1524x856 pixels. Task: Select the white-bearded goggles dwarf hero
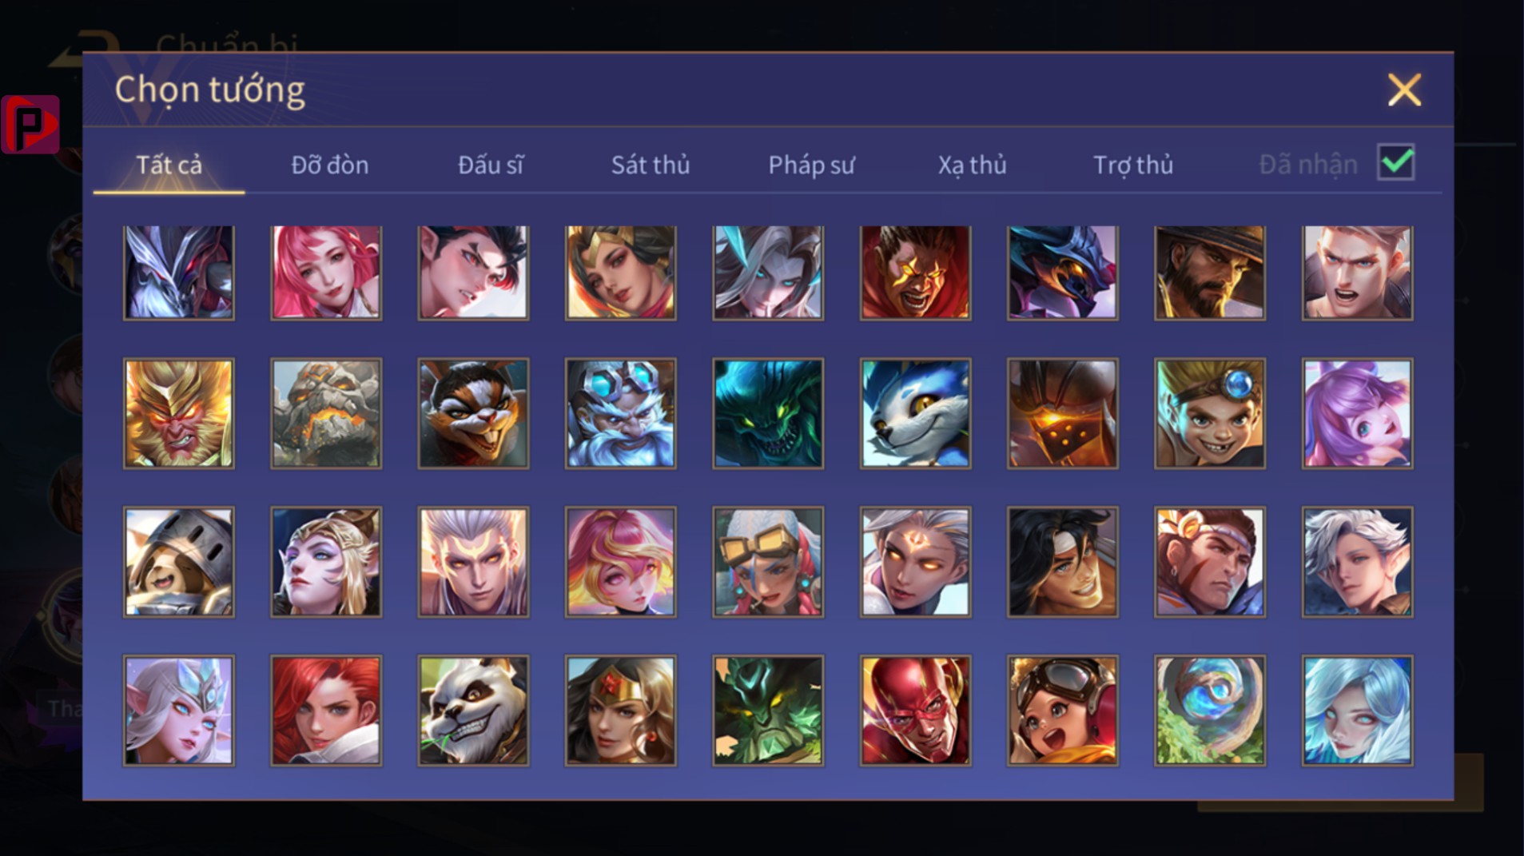(620, 413)
